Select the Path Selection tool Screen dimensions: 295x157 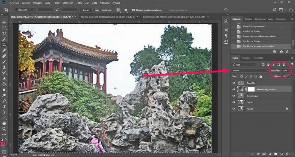pyautogui.click(x=4, y=112)
